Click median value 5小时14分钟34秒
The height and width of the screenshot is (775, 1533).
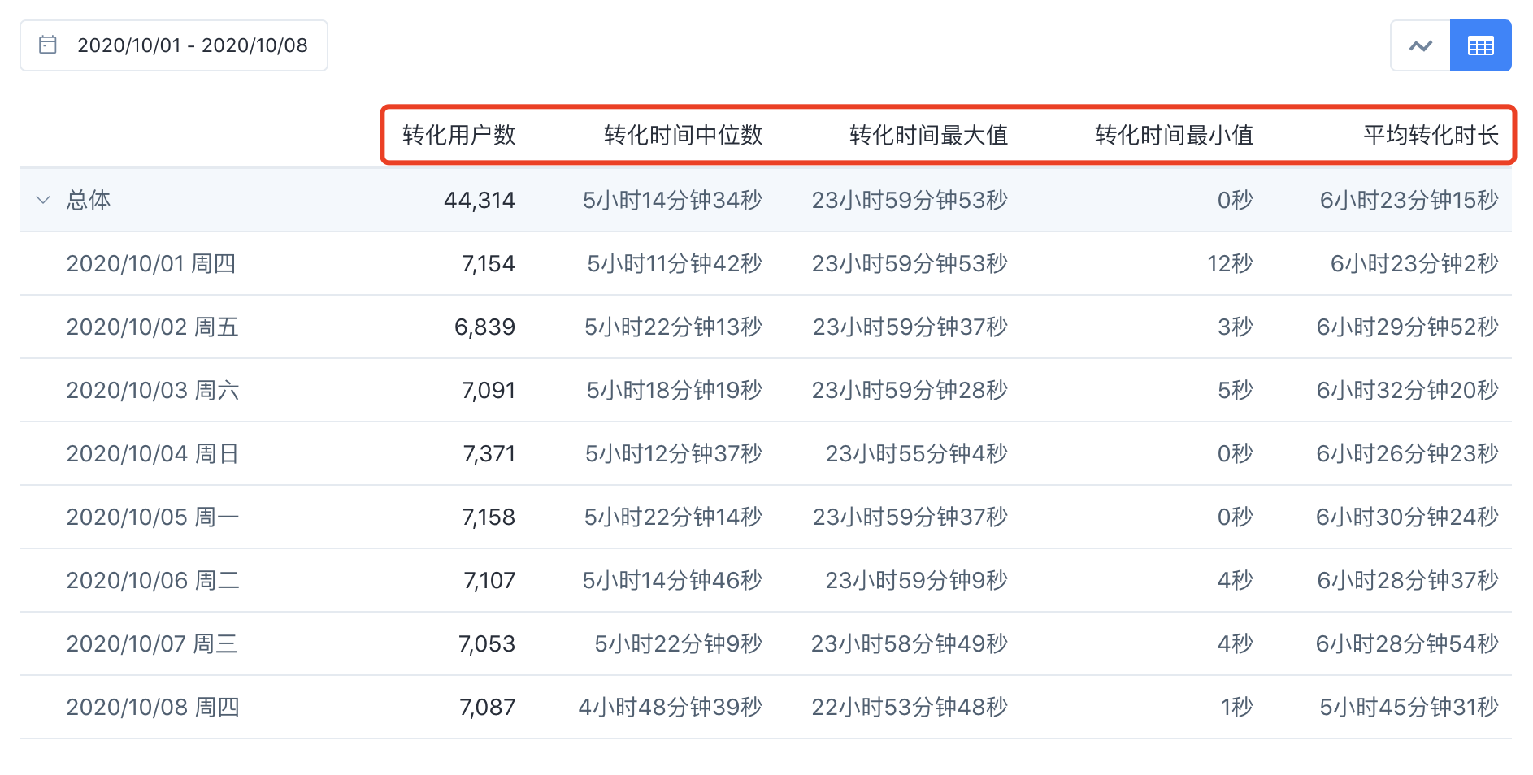(672, 200)
